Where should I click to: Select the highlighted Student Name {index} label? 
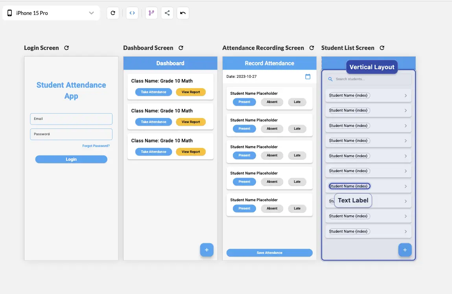click(349, 186)
